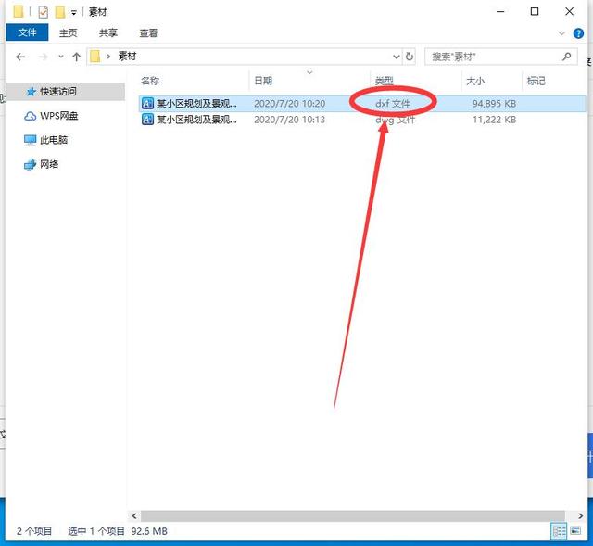The height and width of the screenshot is (546, 593).
Task: Expand the ribbon with the chevron
Action: click(x=561, y=33)
